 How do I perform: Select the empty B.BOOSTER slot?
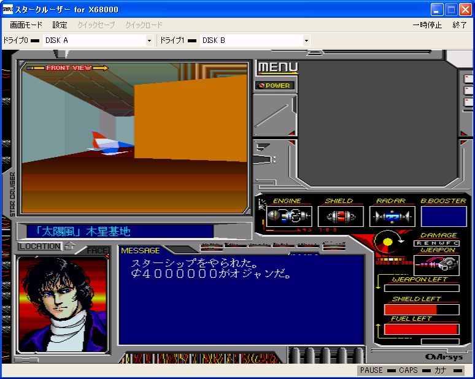tap(444, 216)
